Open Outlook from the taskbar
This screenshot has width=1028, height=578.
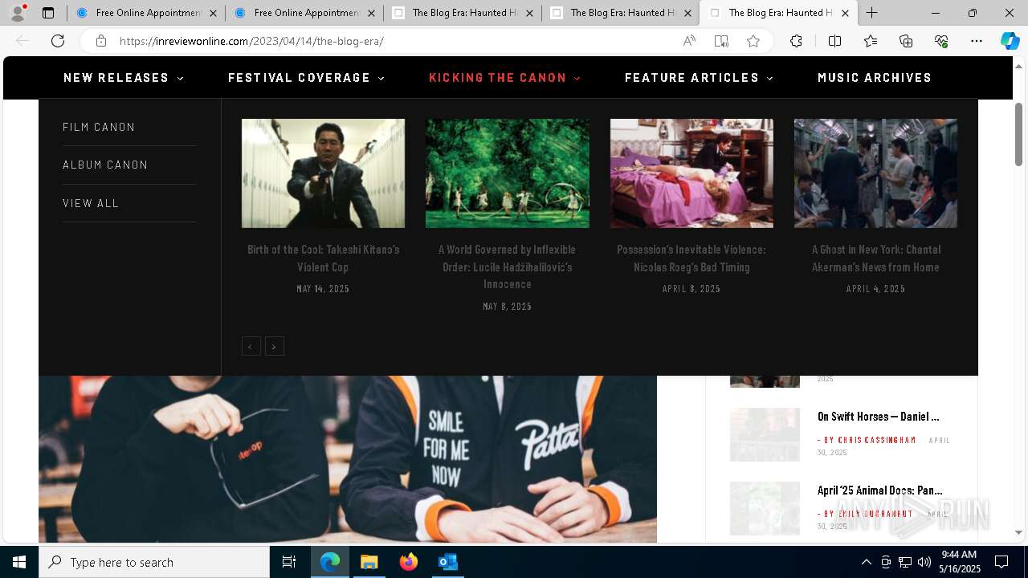click(x=447, y=562)
